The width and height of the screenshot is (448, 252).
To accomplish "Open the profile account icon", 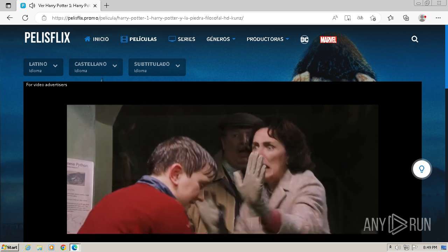I will pos(422,18).
